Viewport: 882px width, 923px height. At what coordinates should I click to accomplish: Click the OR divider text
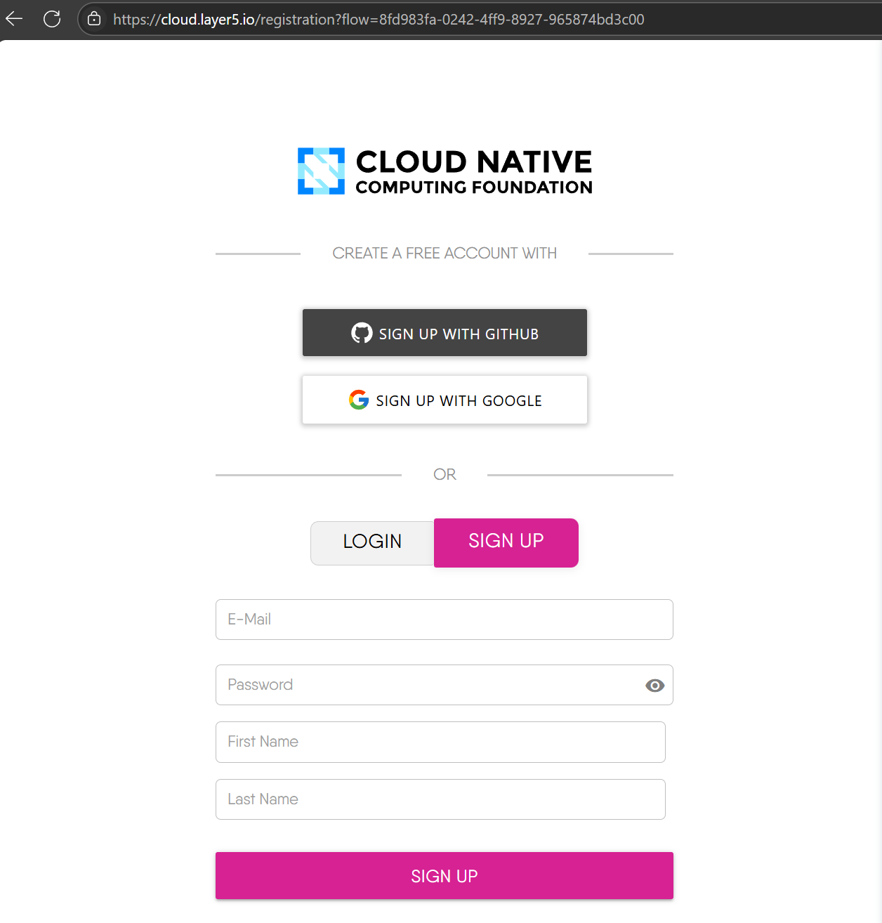pyautogui.click(x=445, y=475)
